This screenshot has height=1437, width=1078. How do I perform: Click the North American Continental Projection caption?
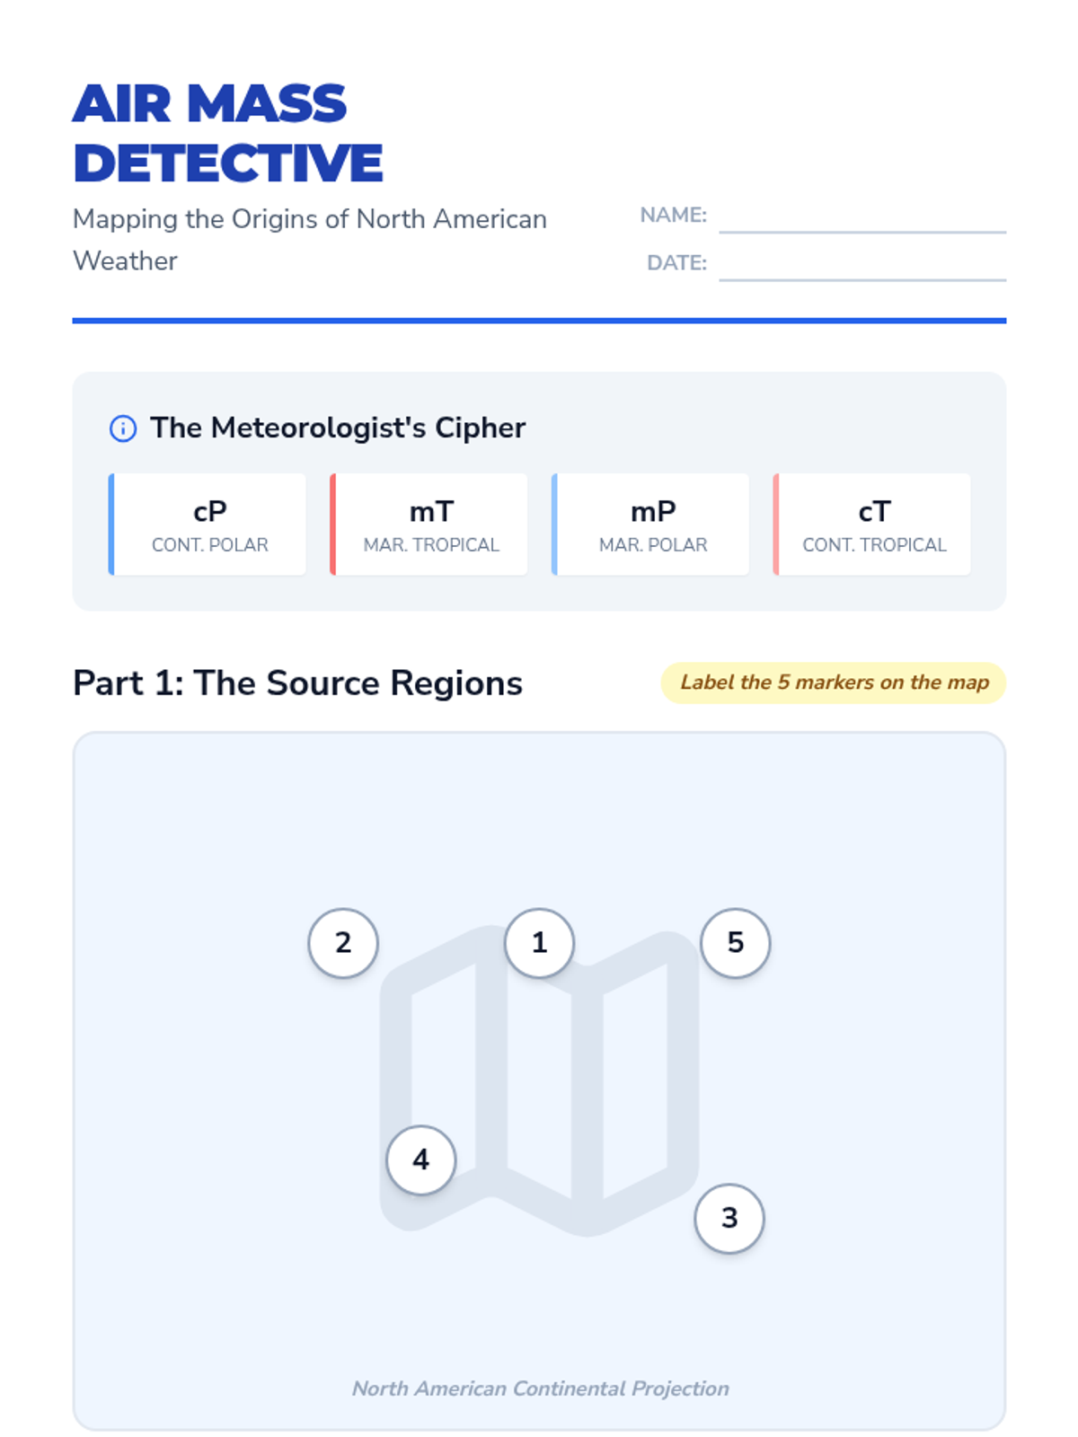coord(540,1389)
